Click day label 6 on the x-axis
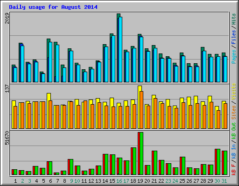The width and height of the screenshot is (239, 186). point(50,181)
